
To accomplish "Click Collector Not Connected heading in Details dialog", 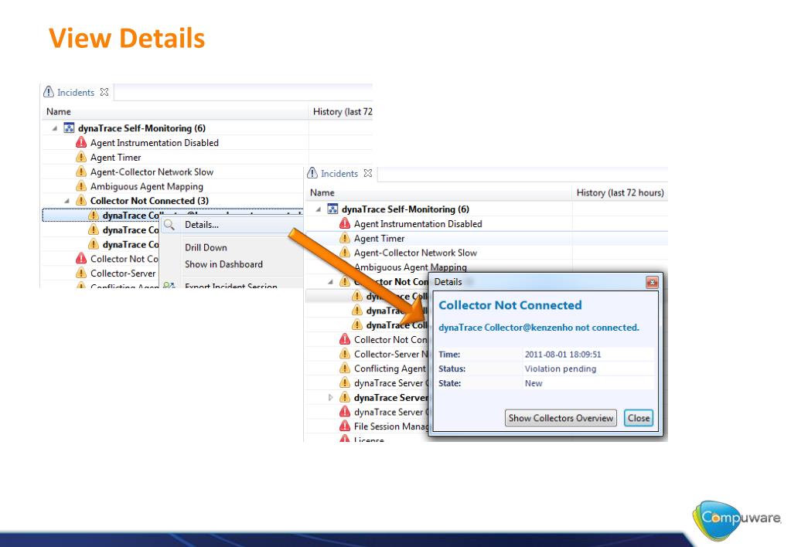I will (510, 305).
